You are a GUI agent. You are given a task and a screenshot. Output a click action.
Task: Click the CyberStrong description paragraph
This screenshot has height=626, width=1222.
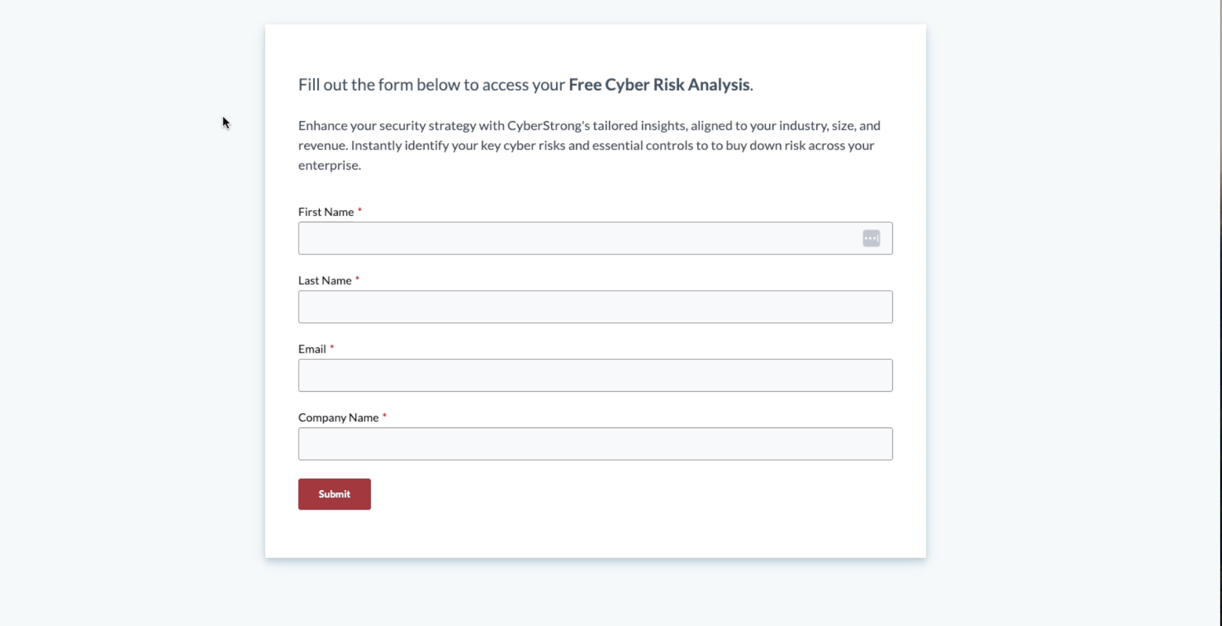point(589,145)
